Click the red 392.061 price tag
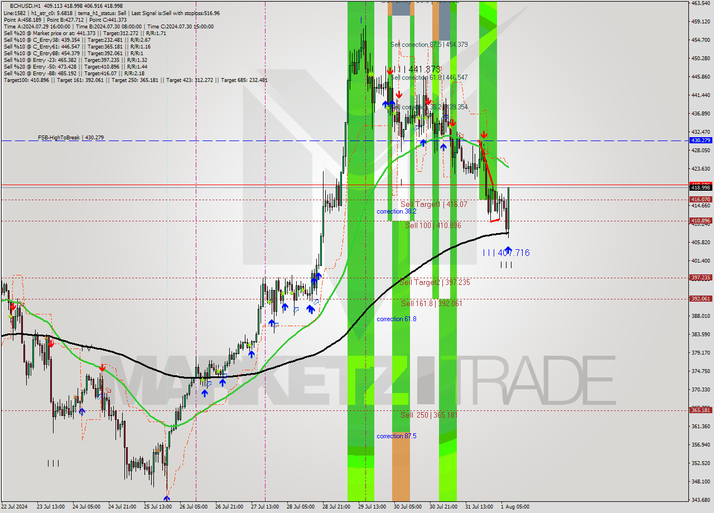This screenshot has height=513, width=714. 700,298
